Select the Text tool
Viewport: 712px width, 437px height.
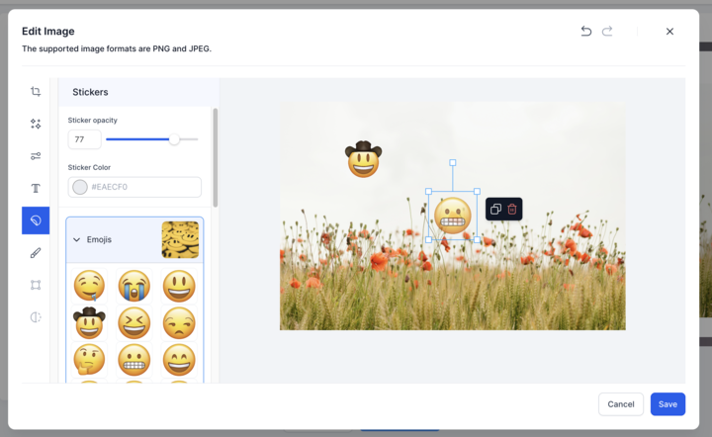click(x=36, y=188)
